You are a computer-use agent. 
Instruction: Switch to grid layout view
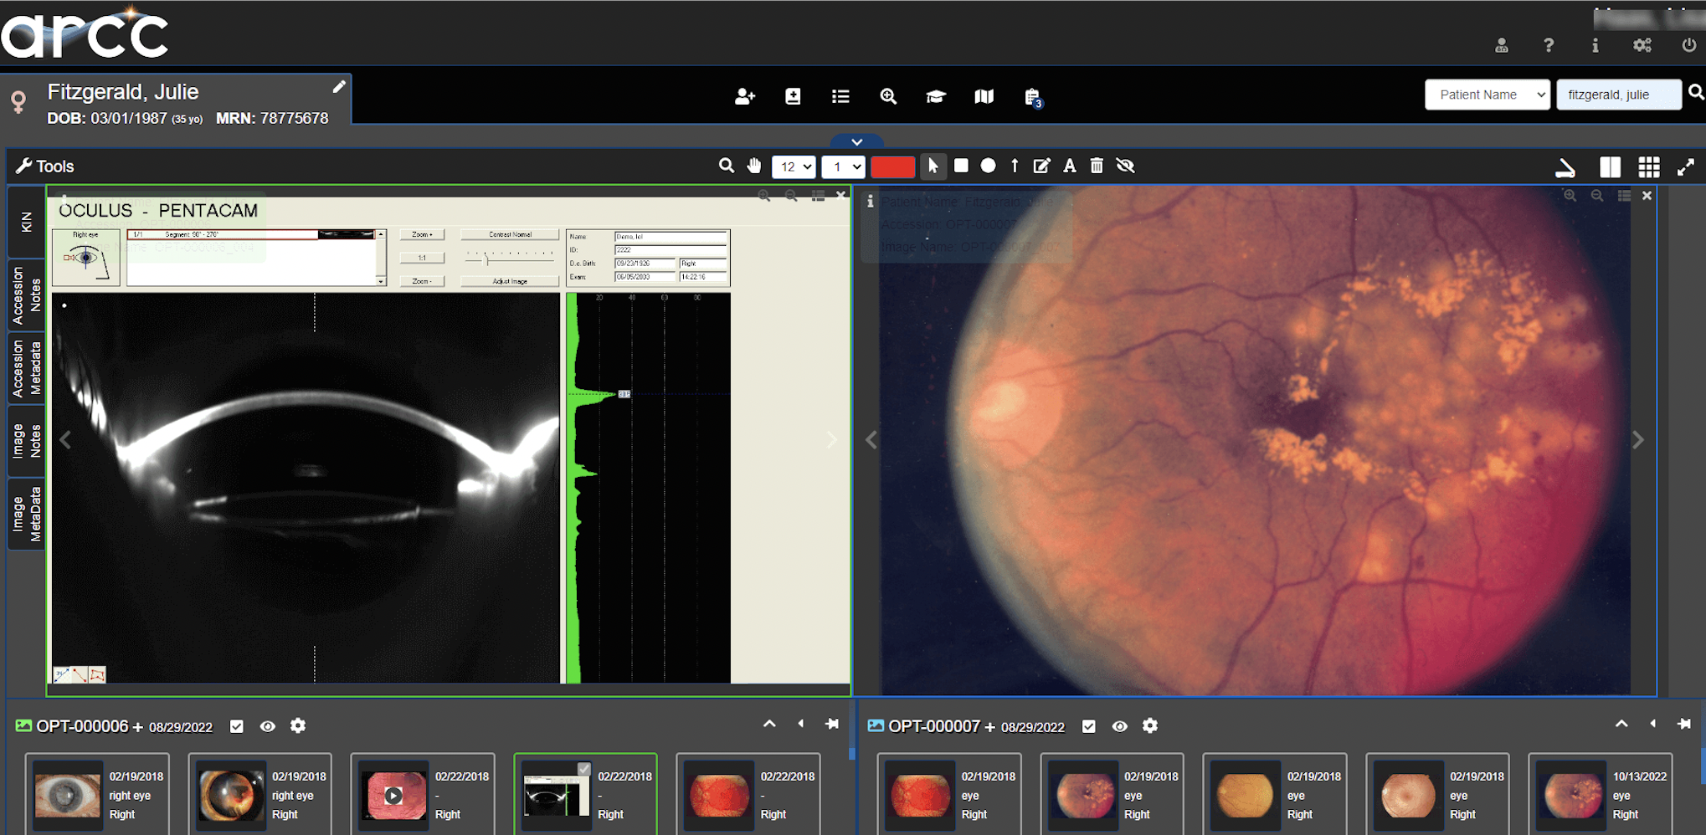[1648, 166]
